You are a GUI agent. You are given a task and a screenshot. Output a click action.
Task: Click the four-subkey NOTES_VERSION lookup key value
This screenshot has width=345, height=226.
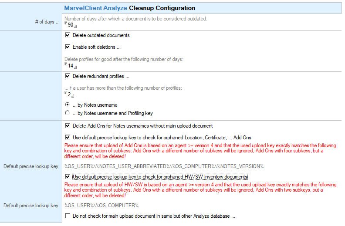click(164, 166)
